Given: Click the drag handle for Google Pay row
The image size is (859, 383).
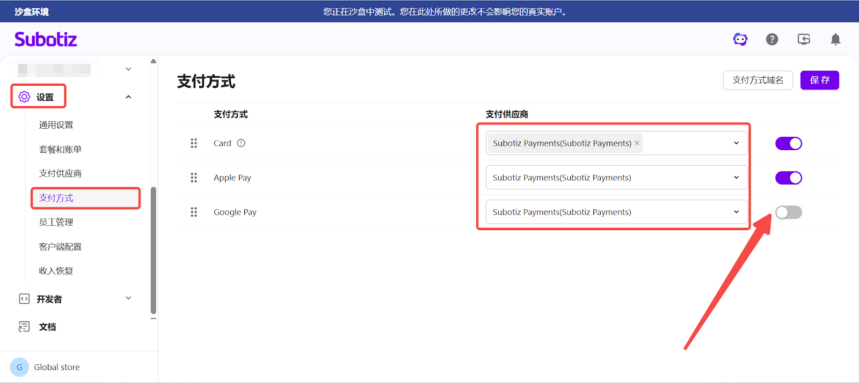Looking at the screenshot, I should pyautogui.click(x=194, y=212).
